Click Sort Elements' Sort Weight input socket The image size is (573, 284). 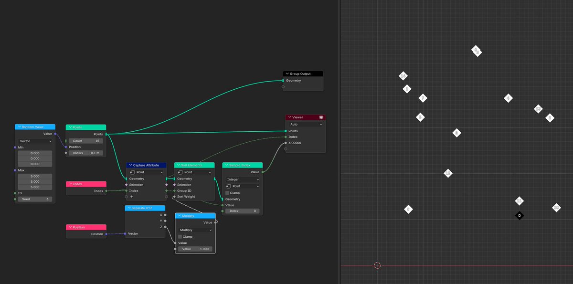click(x=174, y=196)
